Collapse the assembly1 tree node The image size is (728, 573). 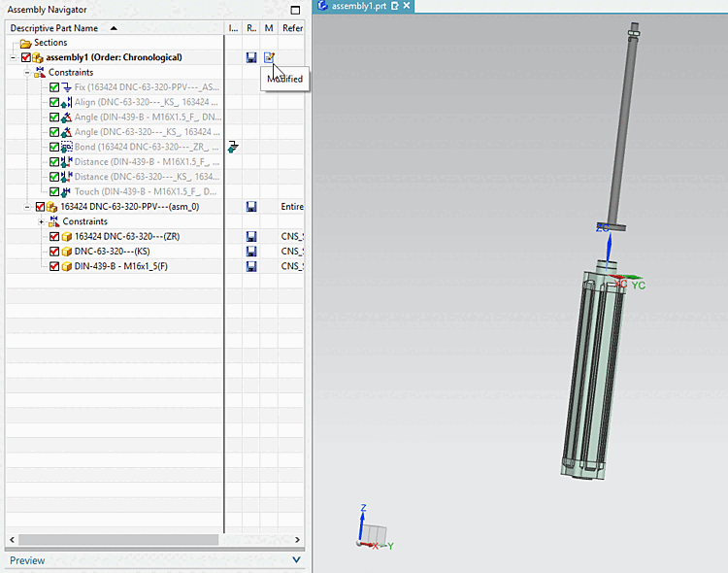[x=13, y=57]
